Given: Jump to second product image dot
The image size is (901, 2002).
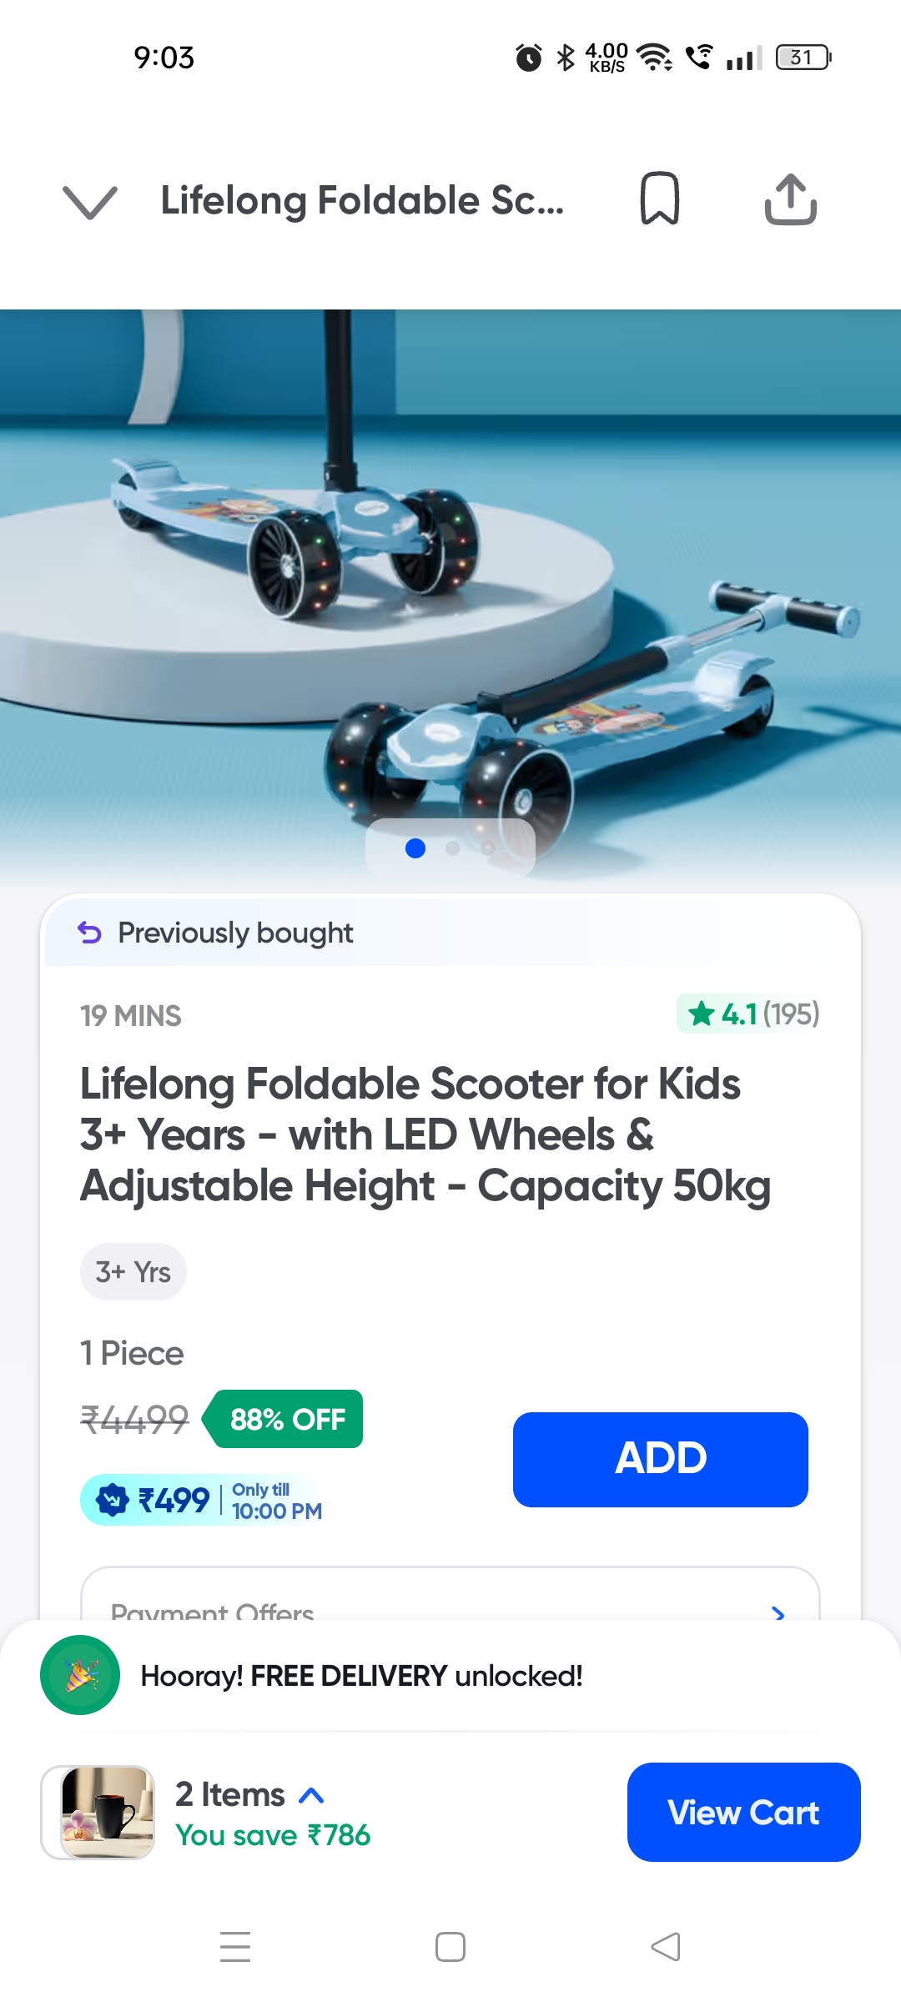Looking at the screenshot, I should pyautogui.click(x=453, y=848).
